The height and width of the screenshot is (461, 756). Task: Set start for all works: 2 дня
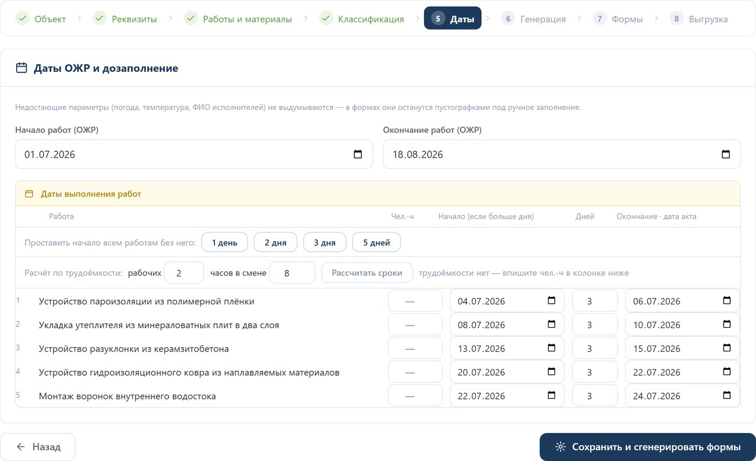[x=275, y=242]
